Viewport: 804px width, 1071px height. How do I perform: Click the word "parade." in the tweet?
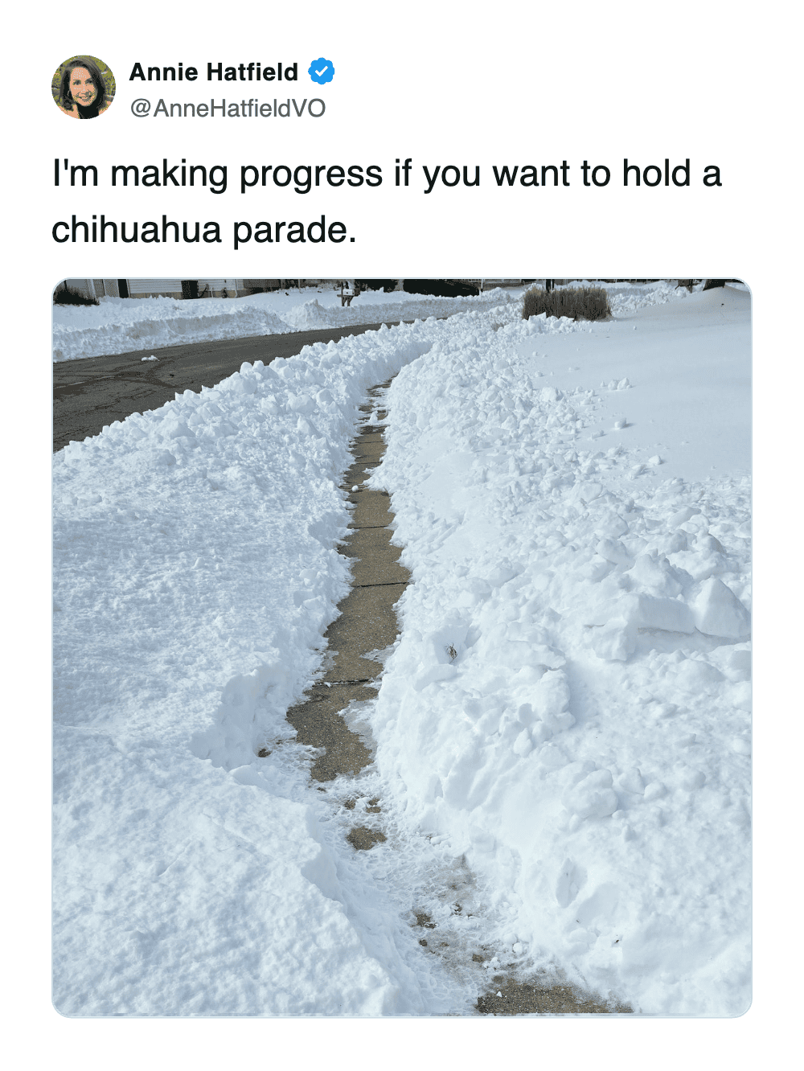[294, 231]
